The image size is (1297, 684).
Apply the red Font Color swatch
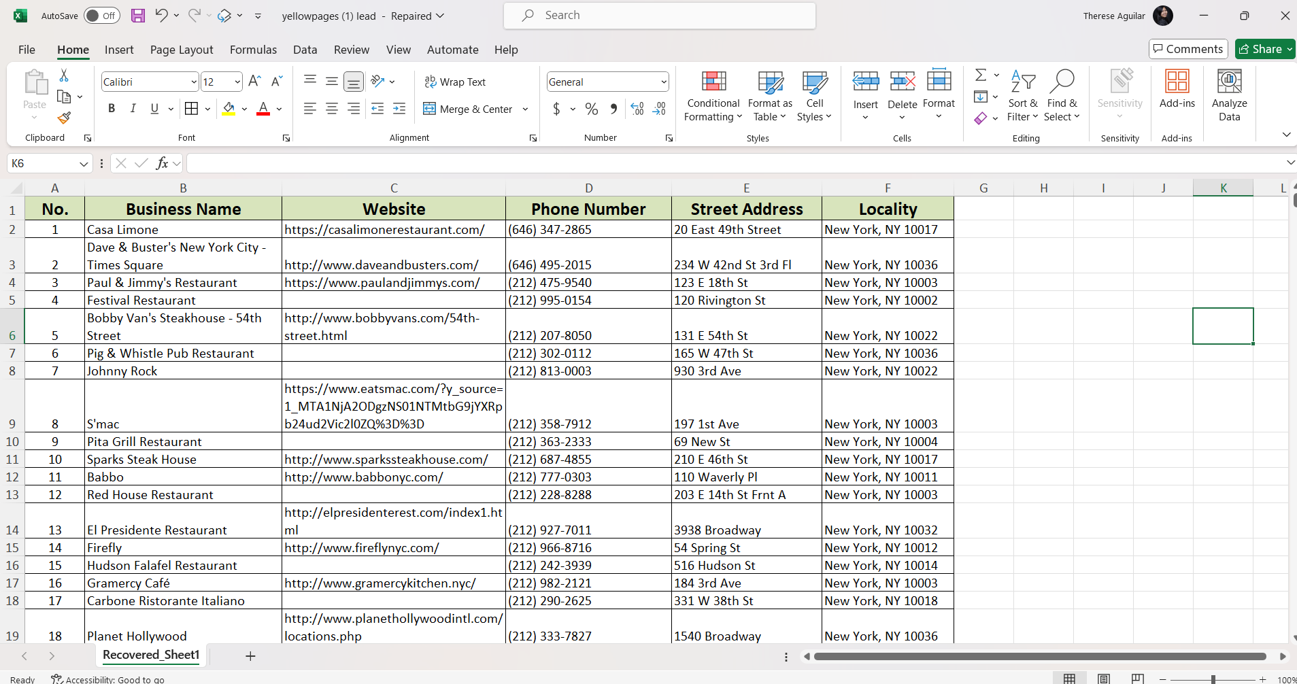[263, 109]
